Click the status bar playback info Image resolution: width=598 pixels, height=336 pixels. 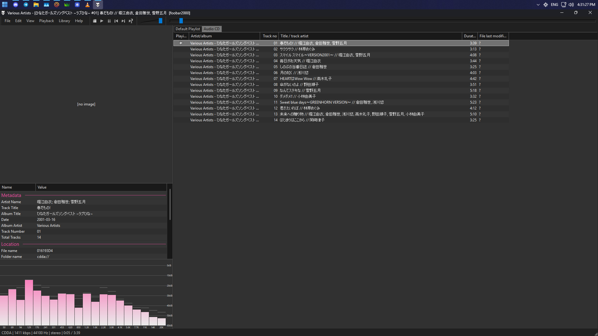coord(41,333)
